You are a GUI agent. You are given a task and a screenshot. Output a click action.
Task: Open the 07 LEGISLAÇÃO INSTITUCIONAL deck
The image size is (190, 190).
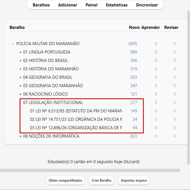click(53, 103)
